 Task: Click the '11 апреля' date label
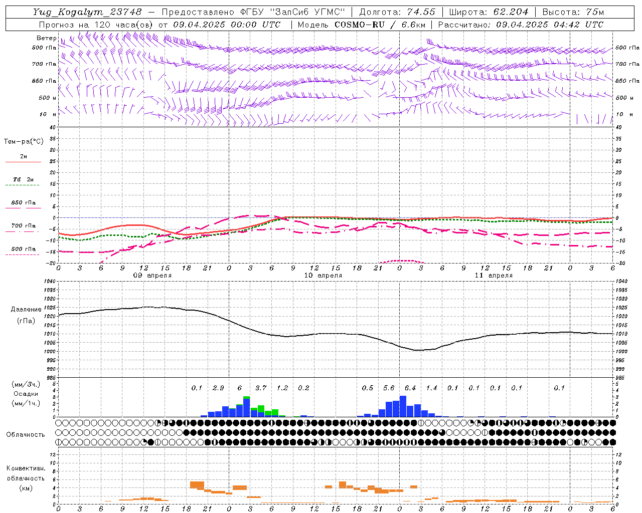(494, 276)
